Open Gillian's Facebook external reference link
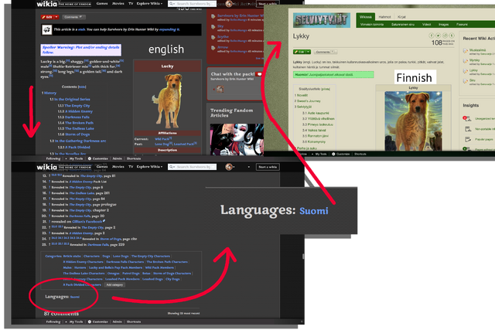 [87, 222]
